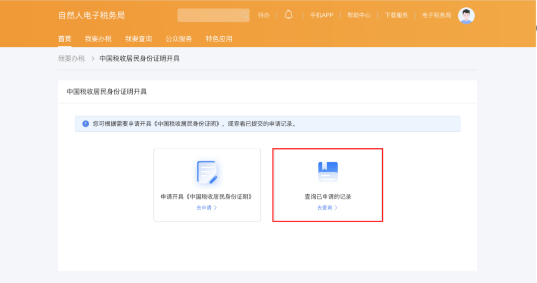Focus the header search input box
This screenshot has width=537, height=283.
(x=209, y=15)
